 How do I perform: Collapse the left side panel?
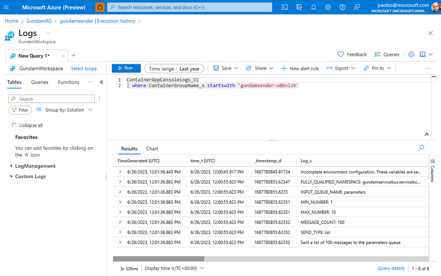[102, 82]
